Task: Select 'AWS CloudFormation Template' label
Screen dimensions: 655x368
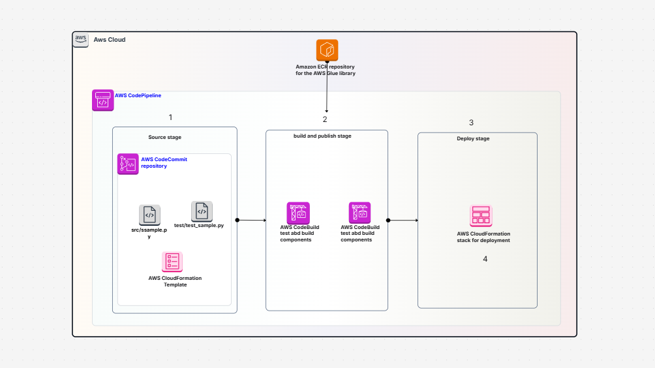Action: pos(175,281)
